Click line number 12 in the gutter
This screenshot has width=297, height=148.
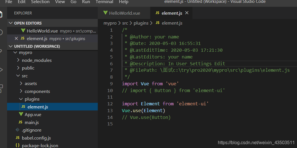coord(110,104)
